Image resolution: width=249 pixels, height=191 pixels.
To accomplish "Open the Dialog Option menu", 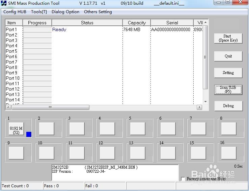I will (x=65, y=12).
